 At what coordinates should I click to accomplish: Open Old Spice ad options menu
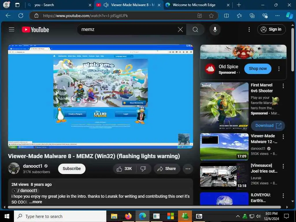(x=279, y=69)
